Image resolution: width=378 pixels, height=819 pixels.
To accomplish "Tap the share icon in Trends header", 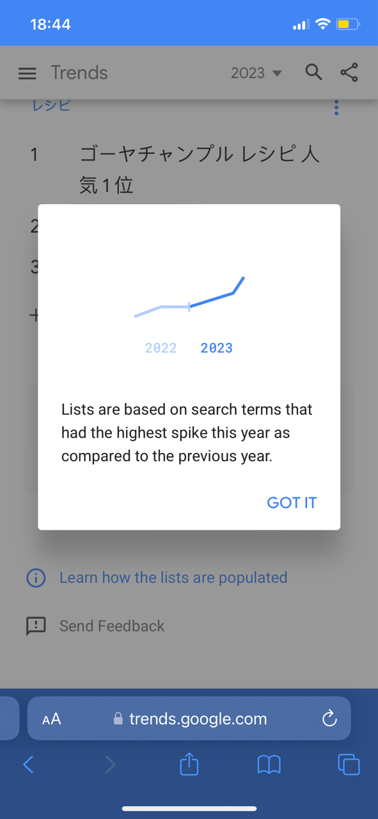I will click(x=349, y=72).
